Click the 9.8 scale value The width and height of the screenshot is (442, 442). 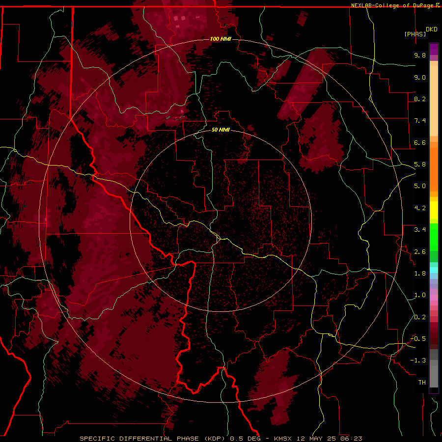click(x=420, y=55)
